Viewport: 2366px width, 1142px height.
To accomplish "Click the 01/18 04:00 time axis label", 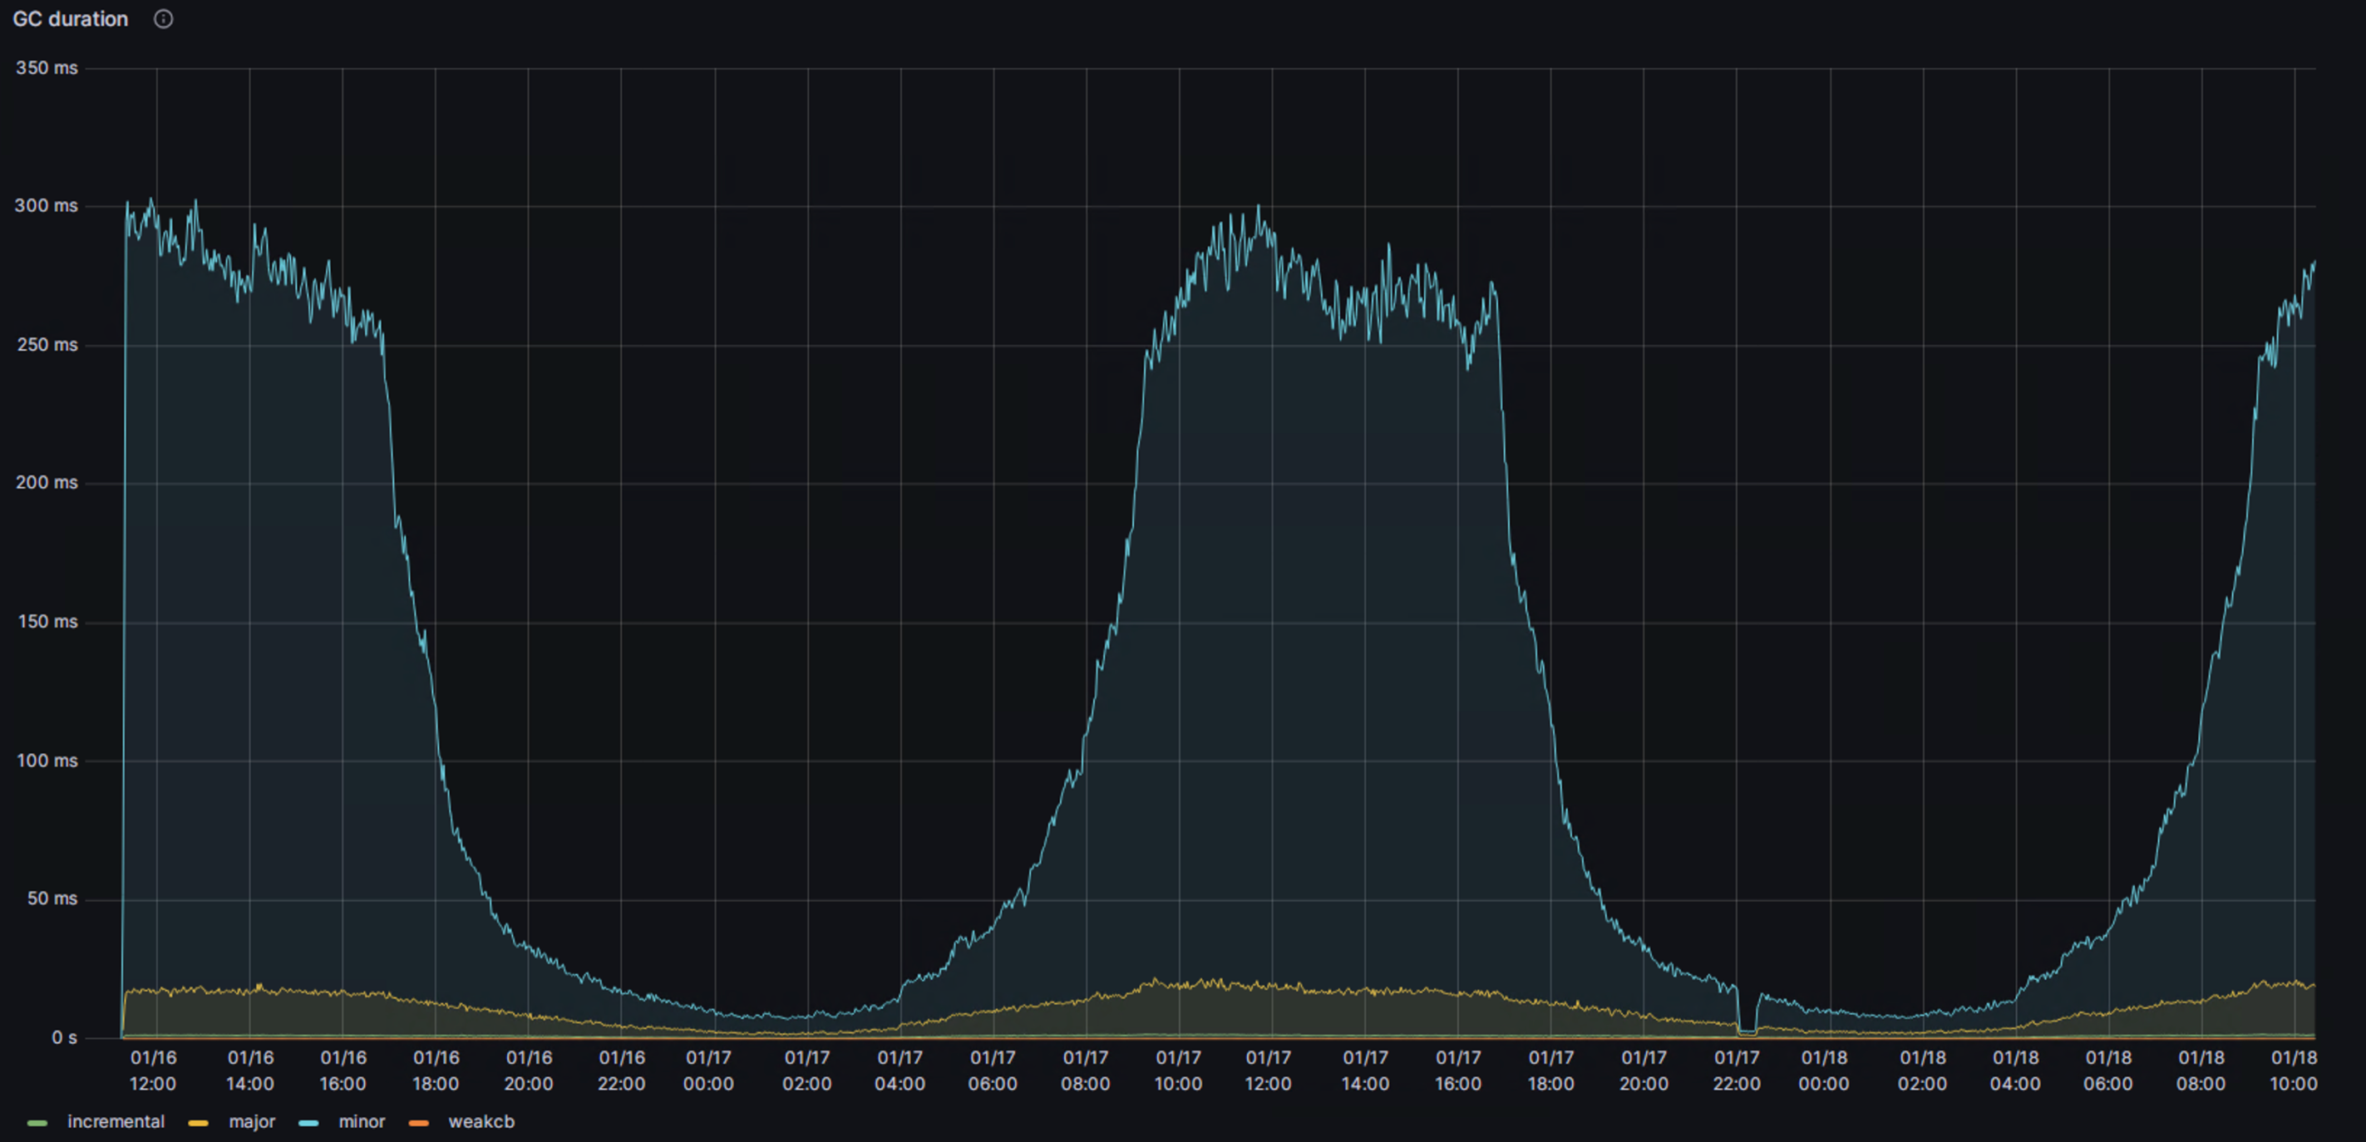I will click(x=2015, y=1071).
